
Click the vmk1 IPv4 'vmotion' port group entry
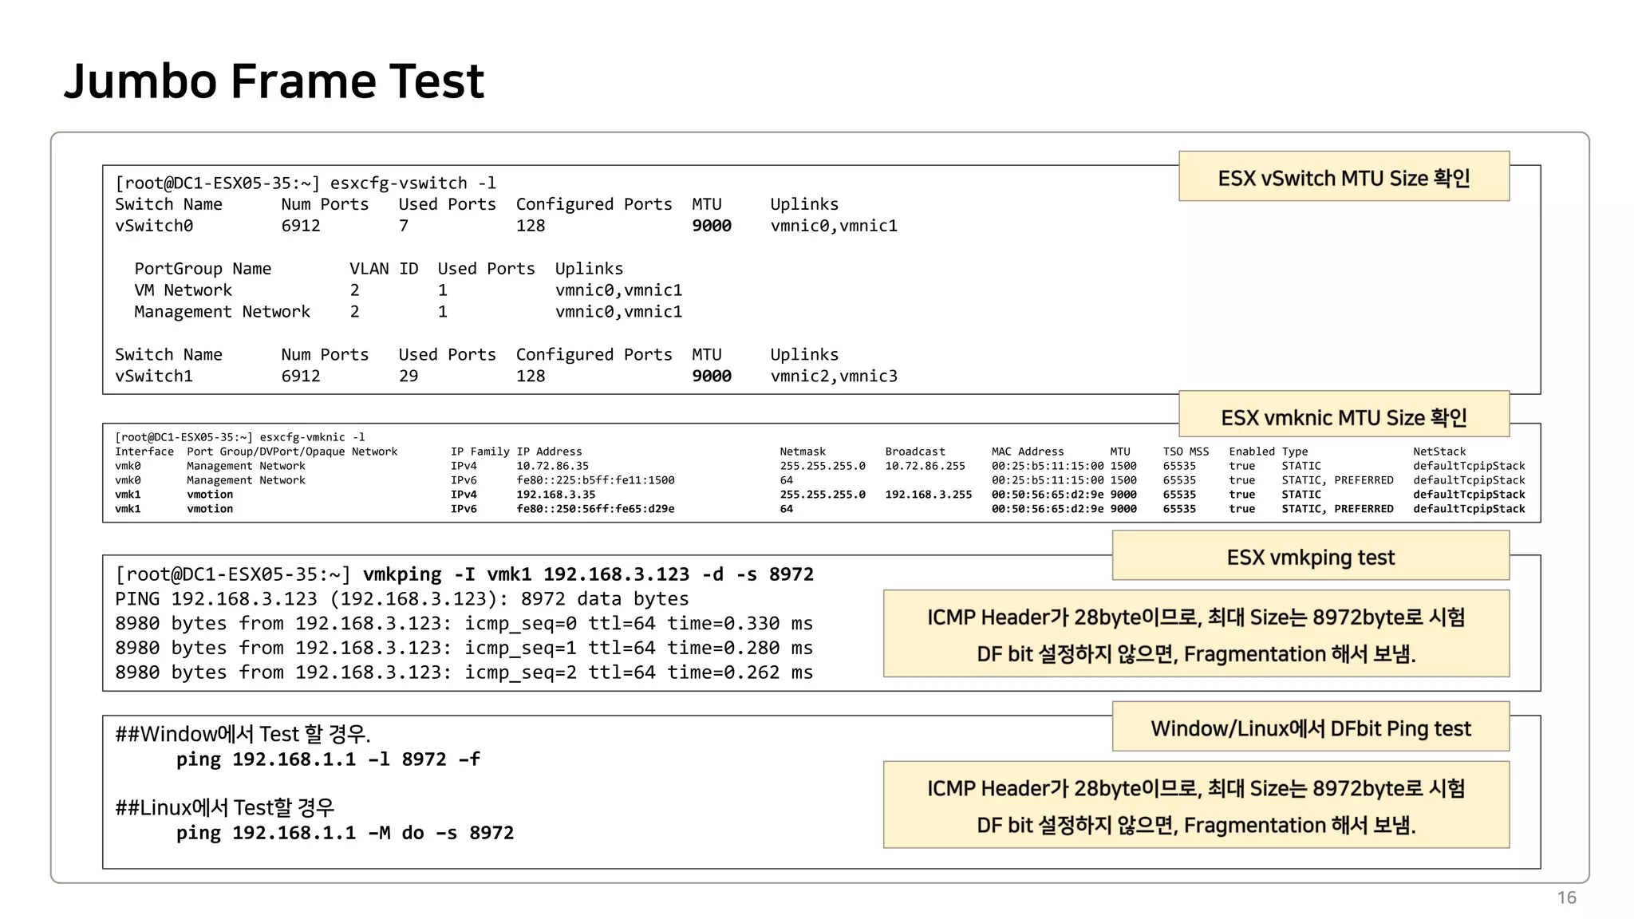210,495
